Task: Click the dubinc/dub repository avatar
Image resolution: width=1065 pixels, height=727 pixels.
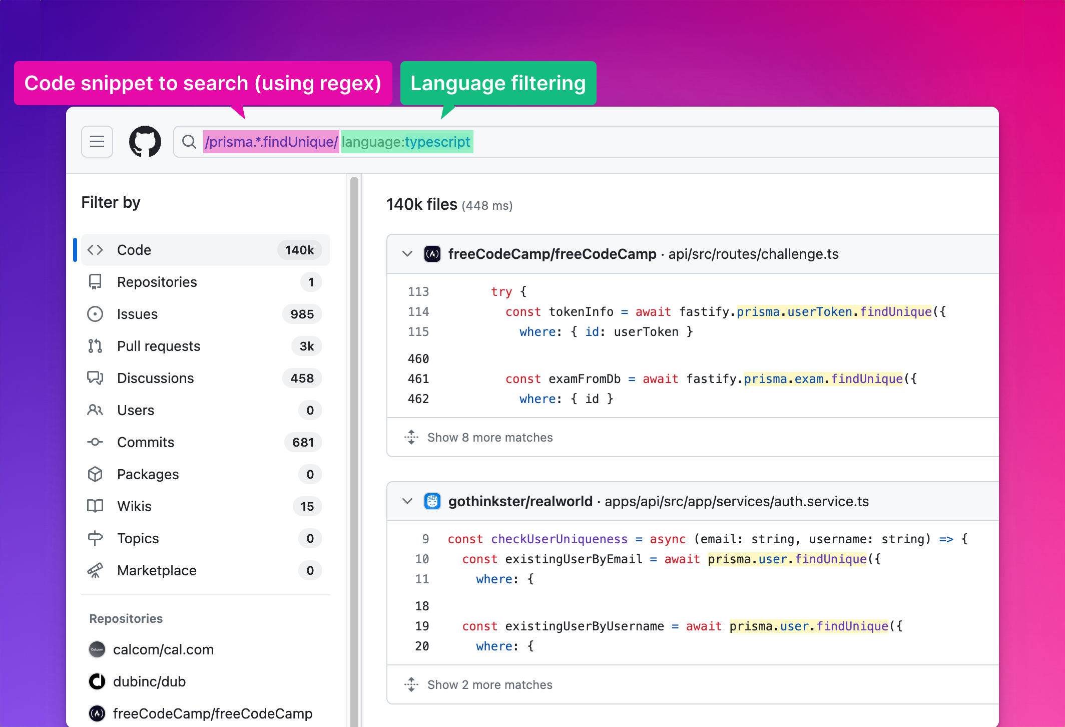Action: point(97,681)
